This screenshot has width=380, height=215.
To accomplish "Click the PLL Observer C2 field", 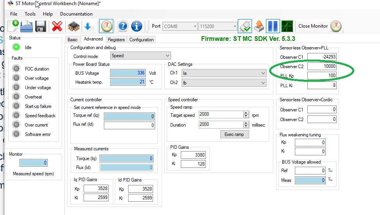I will 322,66.
